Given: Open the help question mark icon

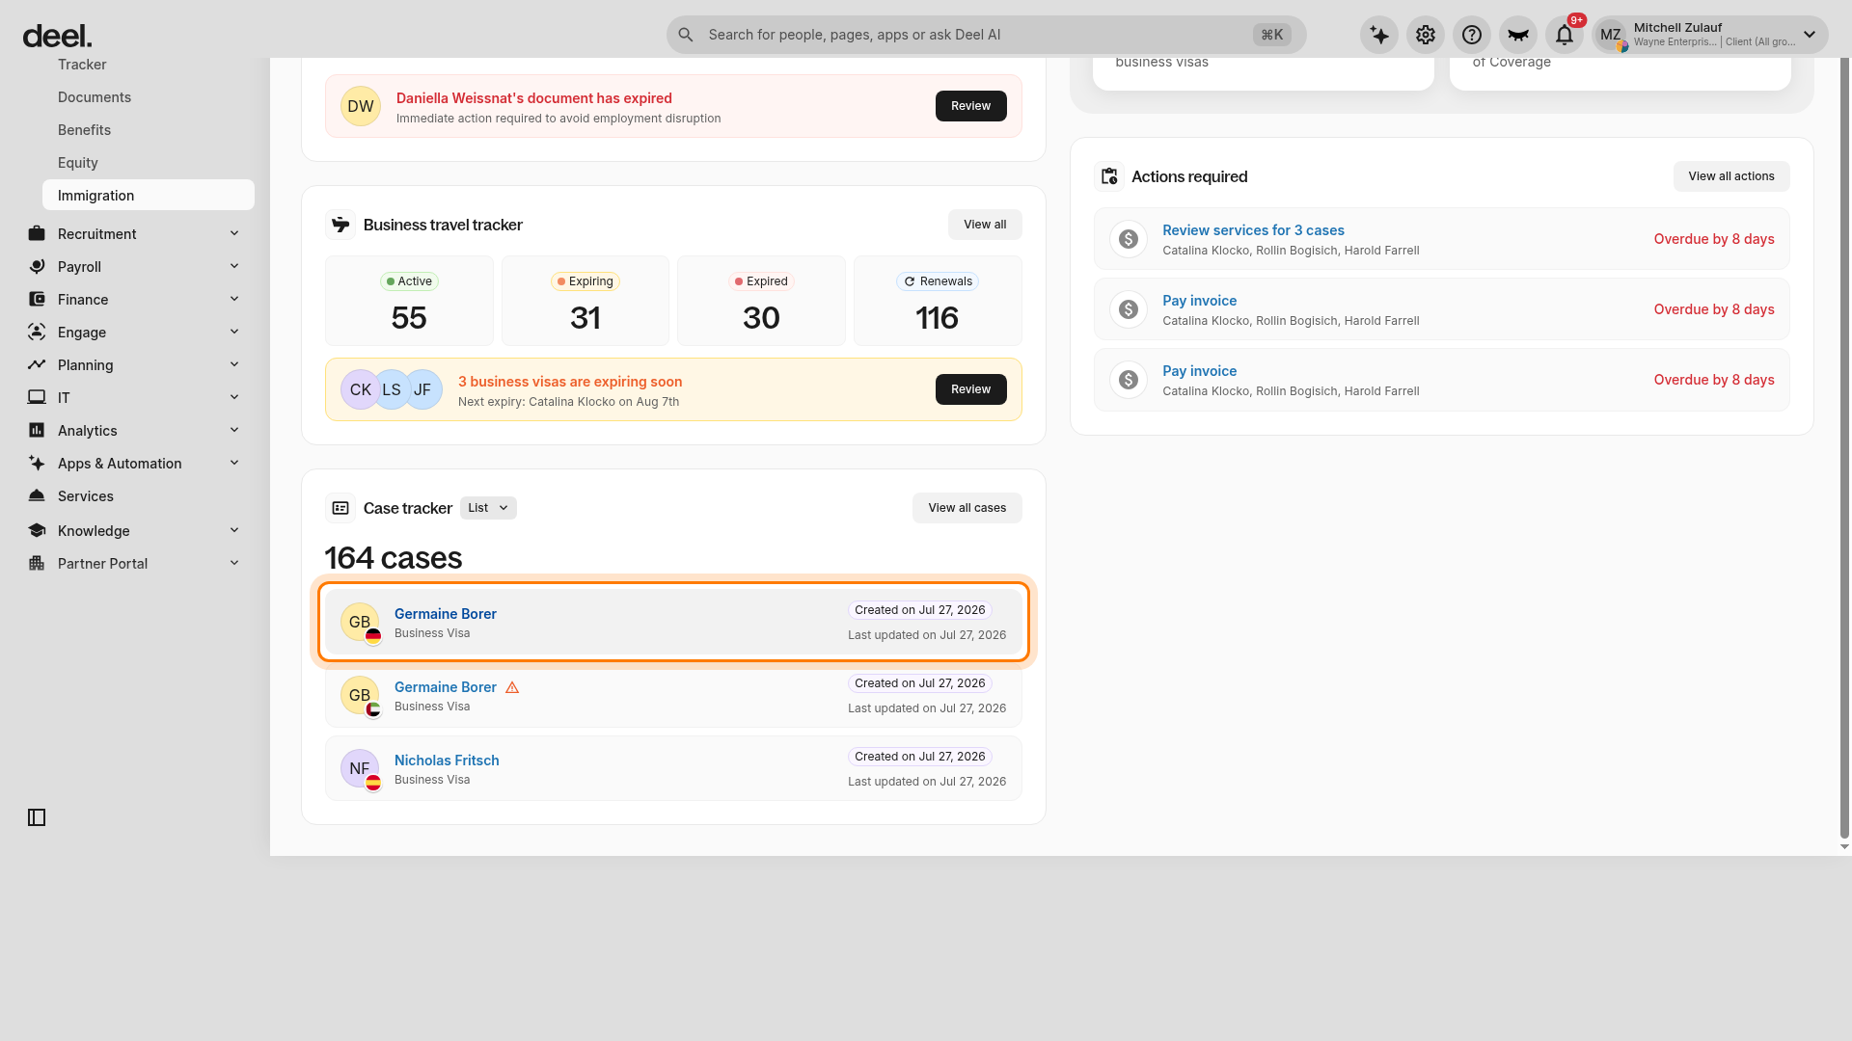Looking at the screenshot, I should 1472,35.
